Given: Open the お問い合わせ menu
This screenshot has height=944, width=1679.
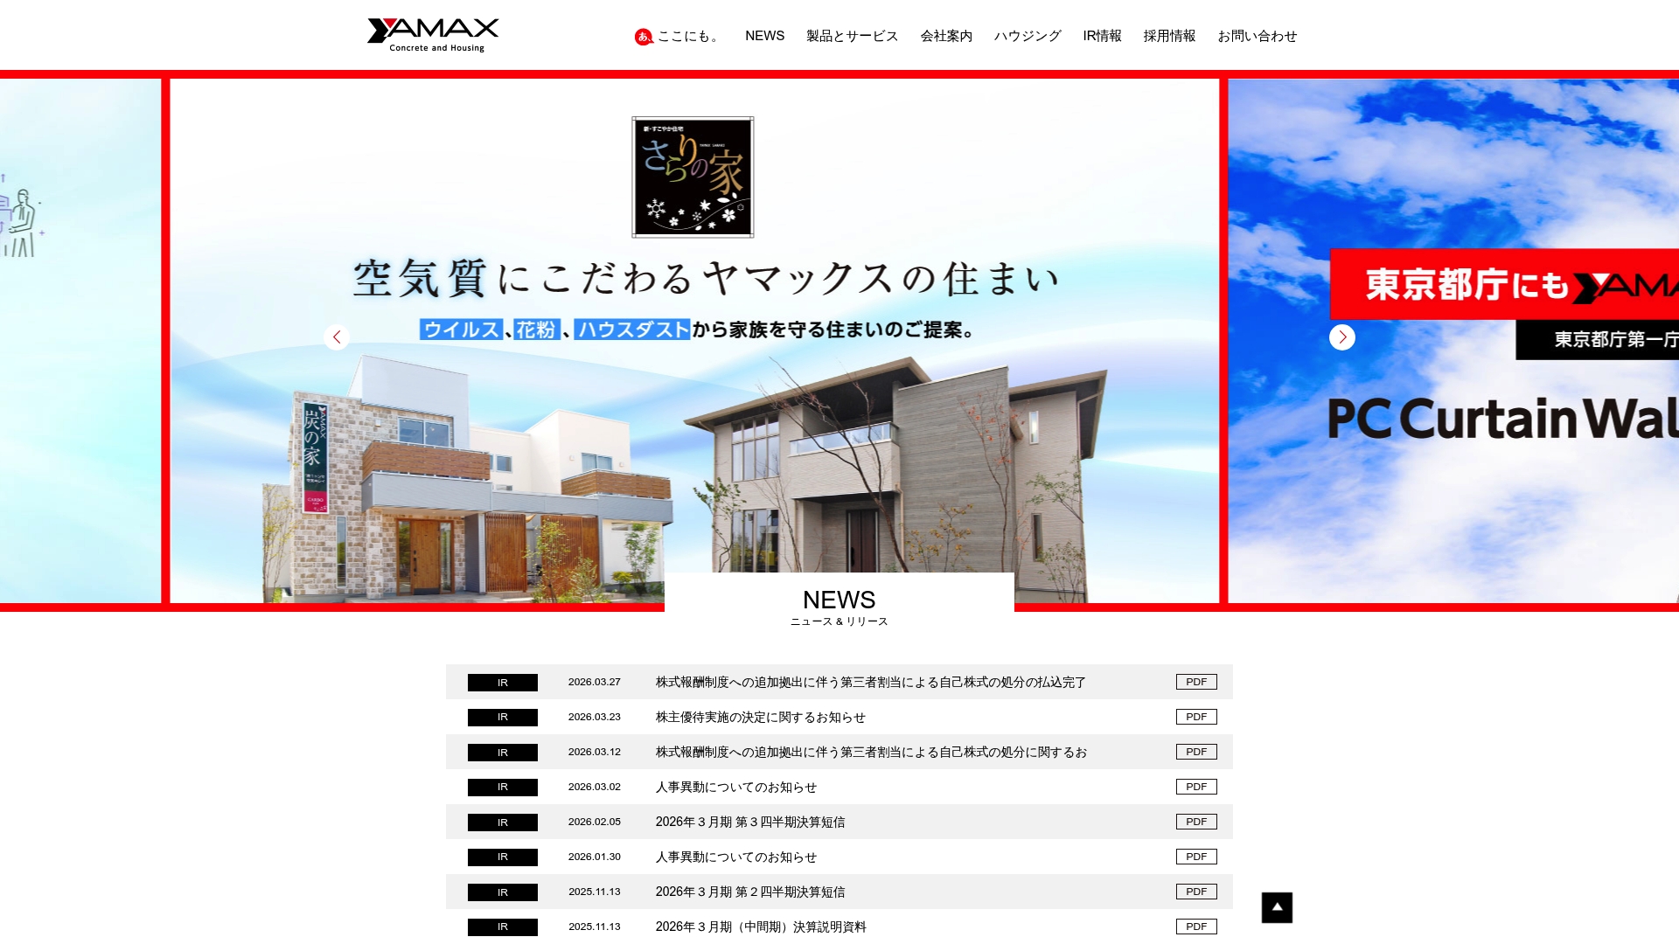Looking at the screenshot, I should [1258, 36].
